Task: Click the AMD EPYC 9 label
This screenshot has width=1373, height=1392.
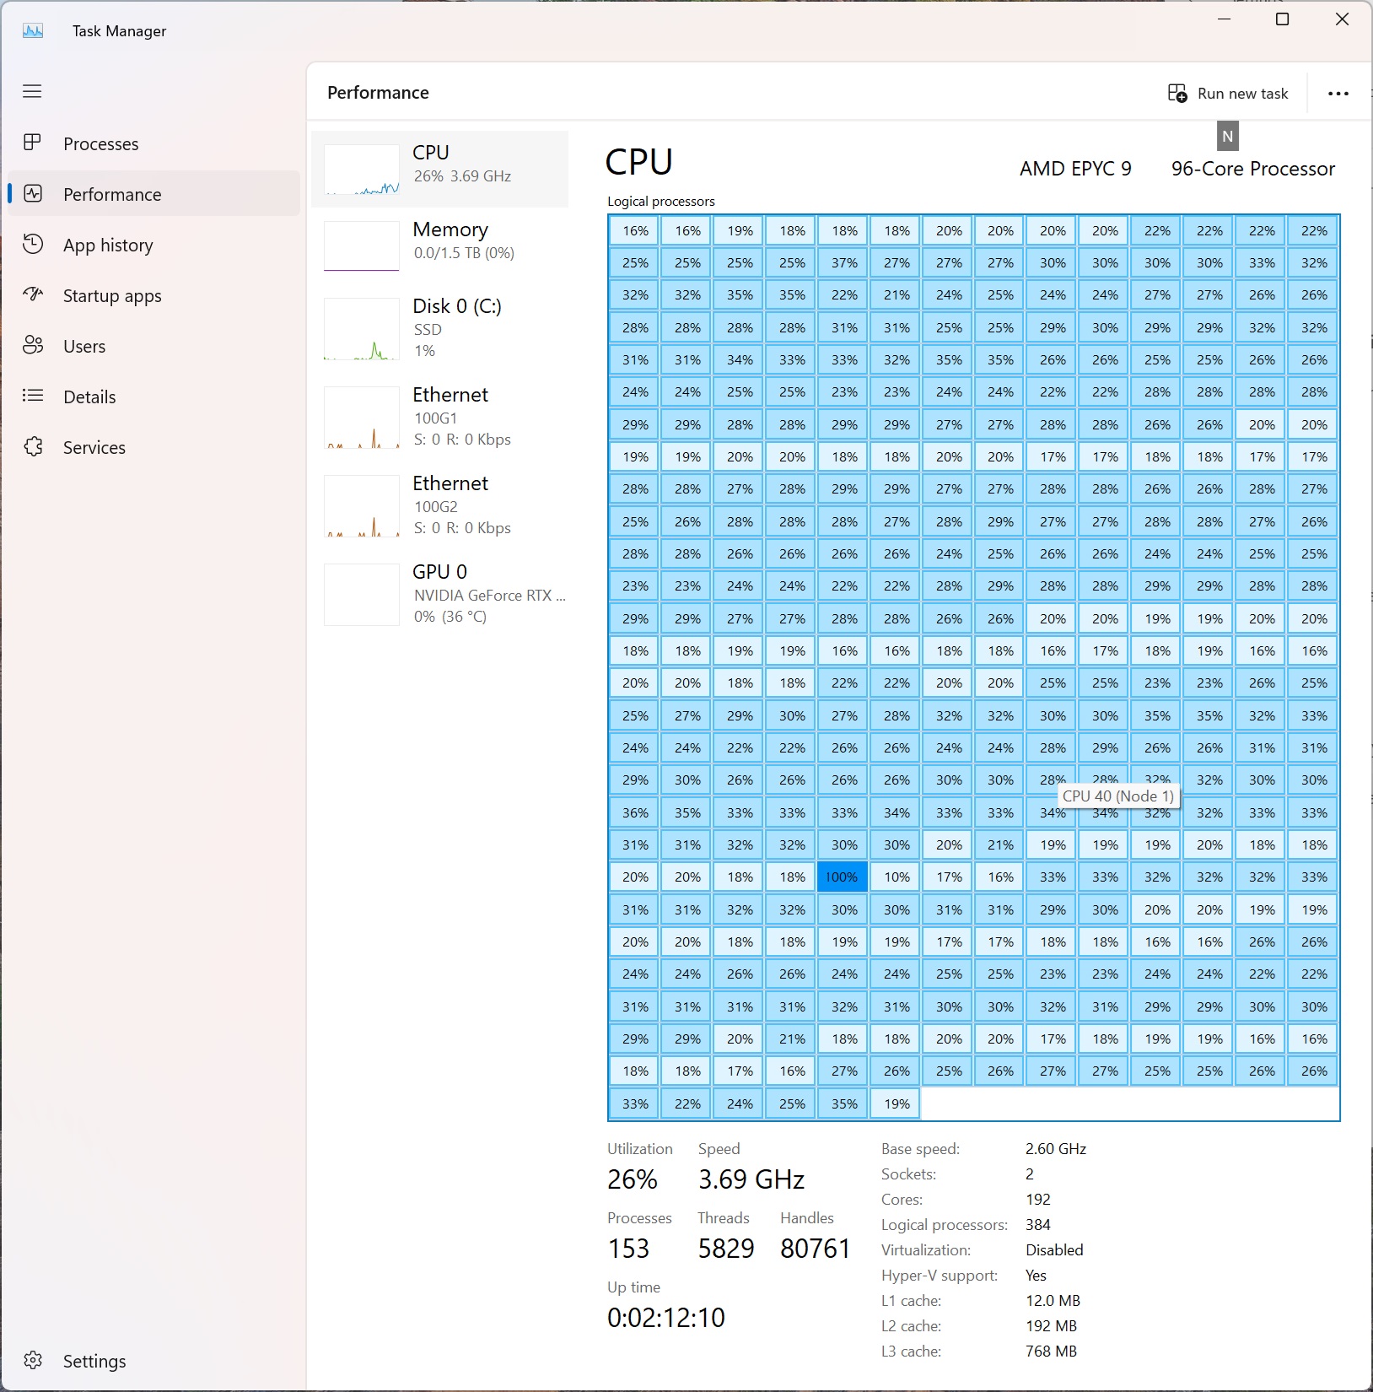Action: [1075, 169]
